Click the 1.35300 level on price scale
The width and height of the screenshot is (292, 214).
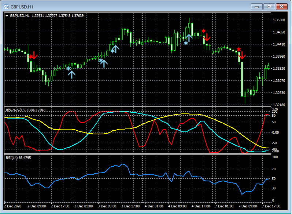[279, 20]
